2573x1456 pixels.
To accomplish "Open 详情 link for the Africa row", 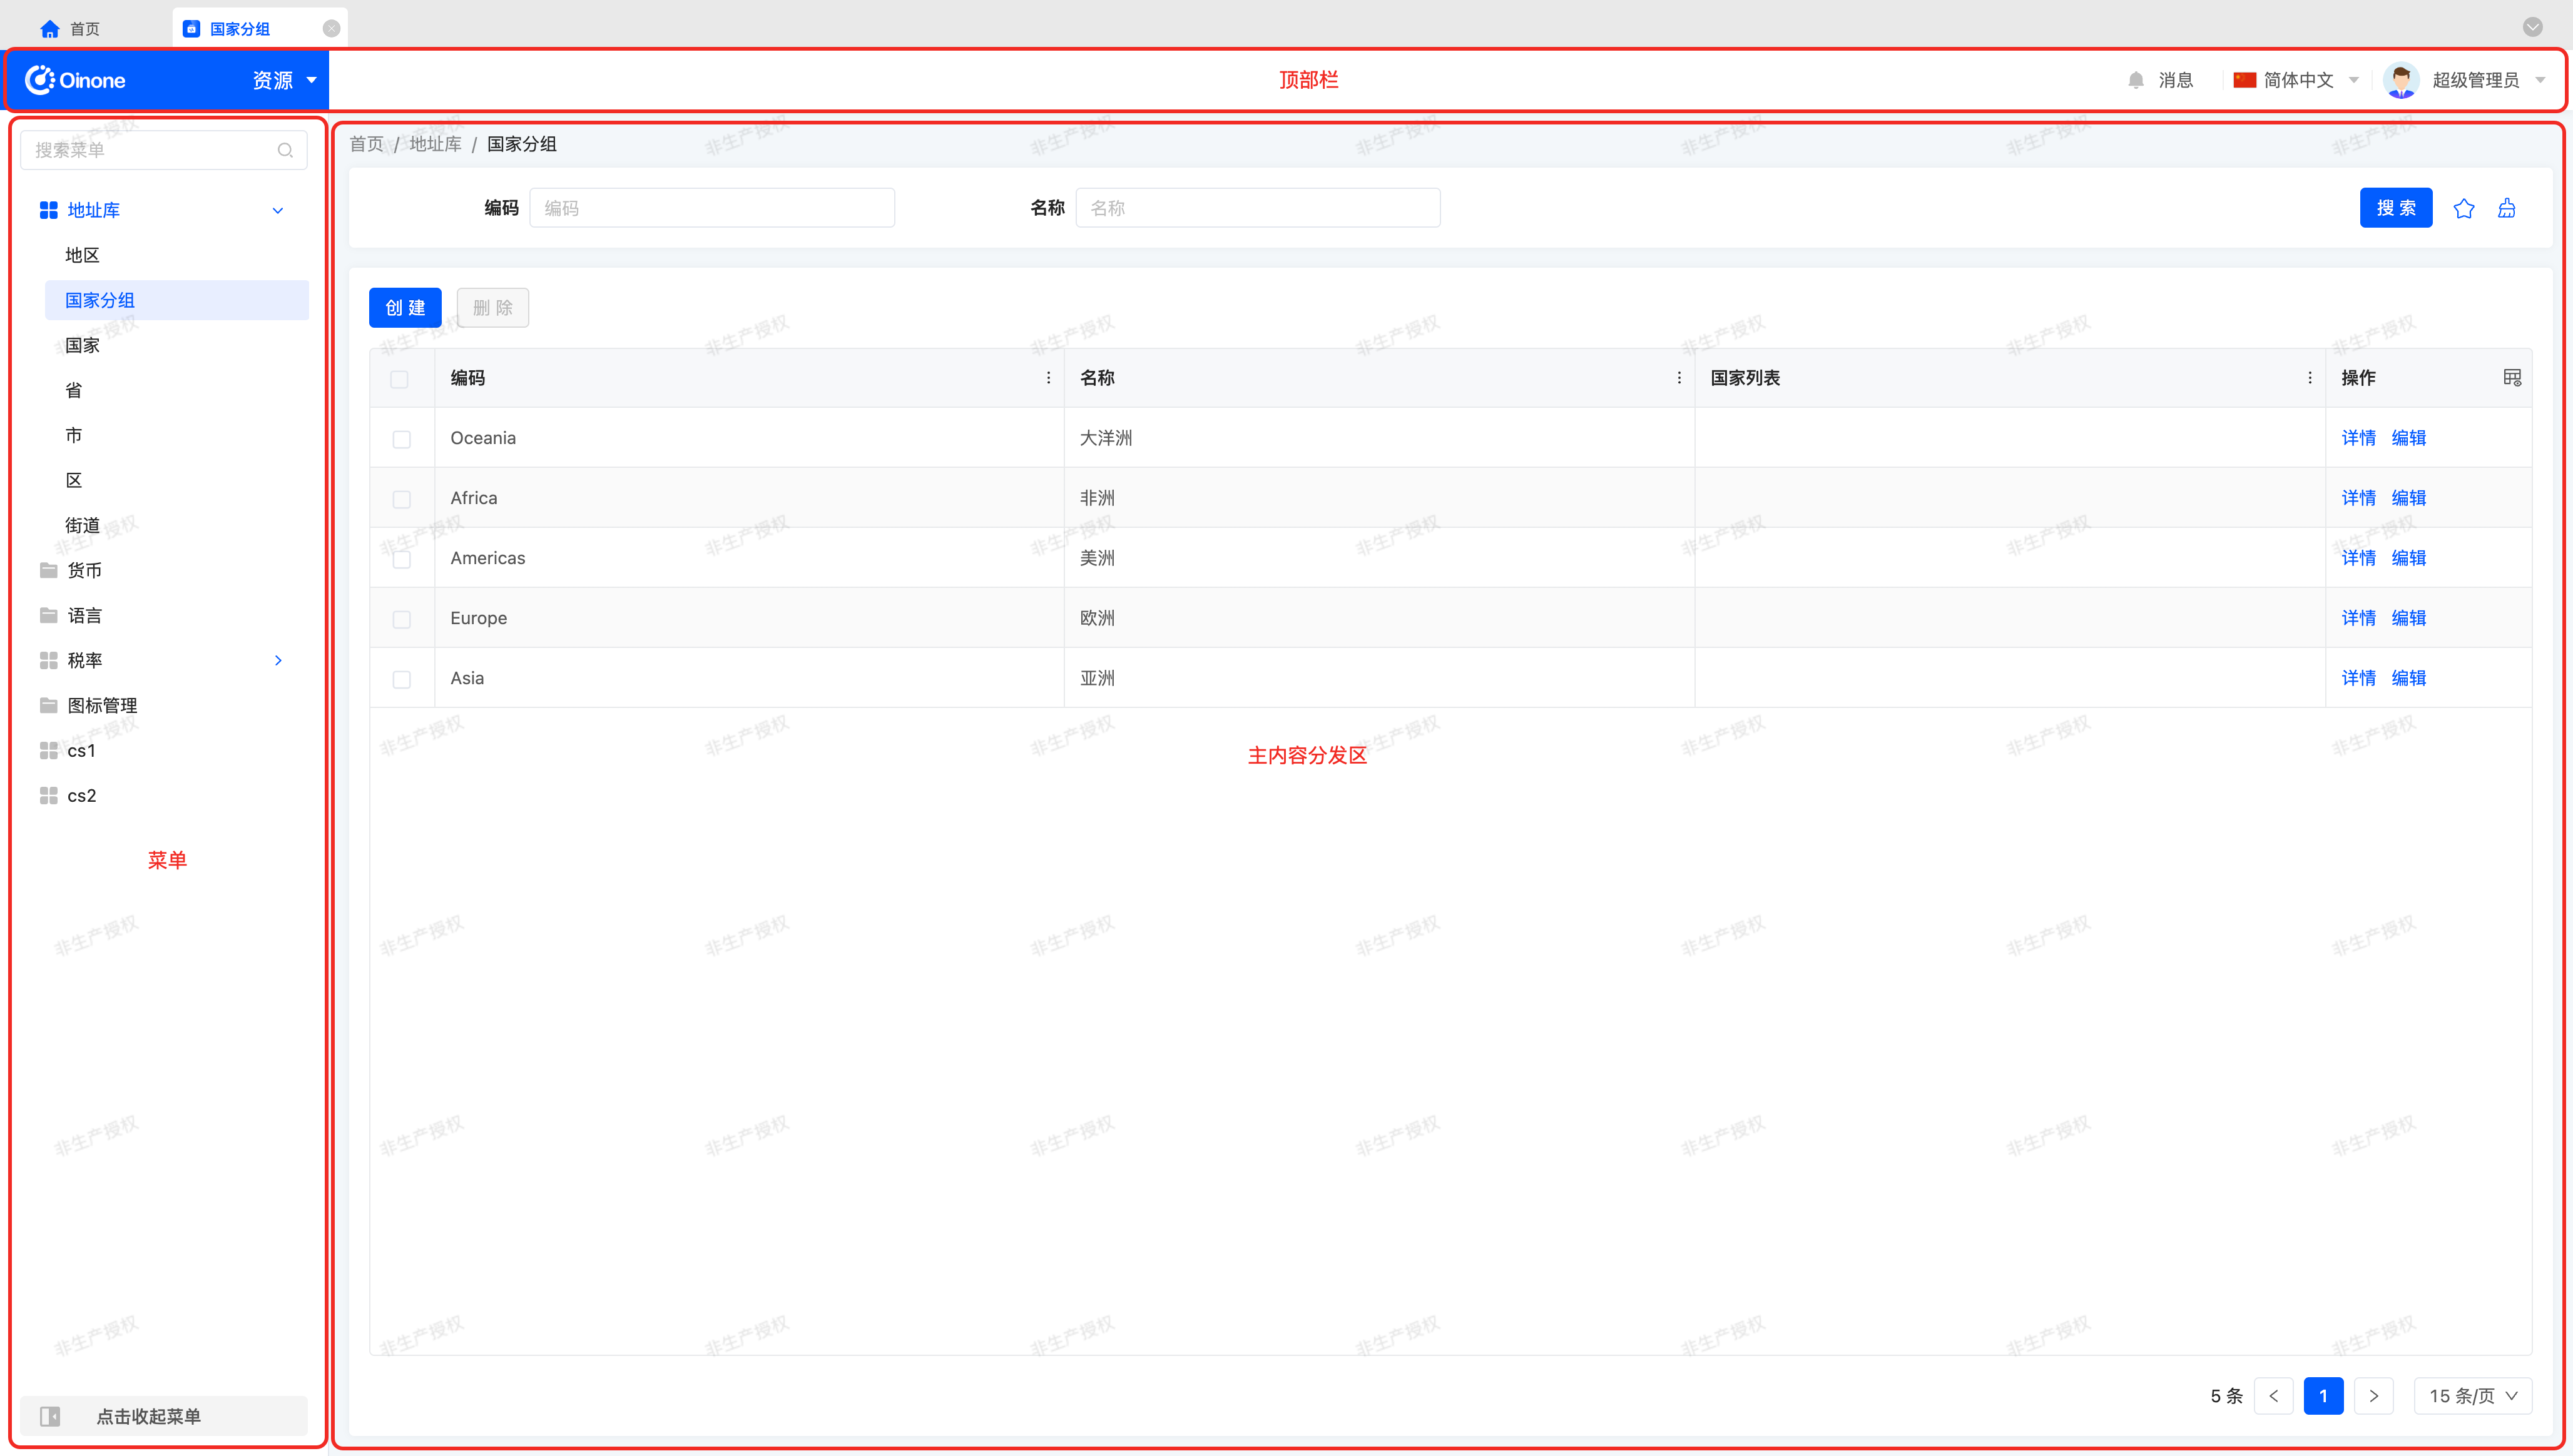I will (2358, 498).
